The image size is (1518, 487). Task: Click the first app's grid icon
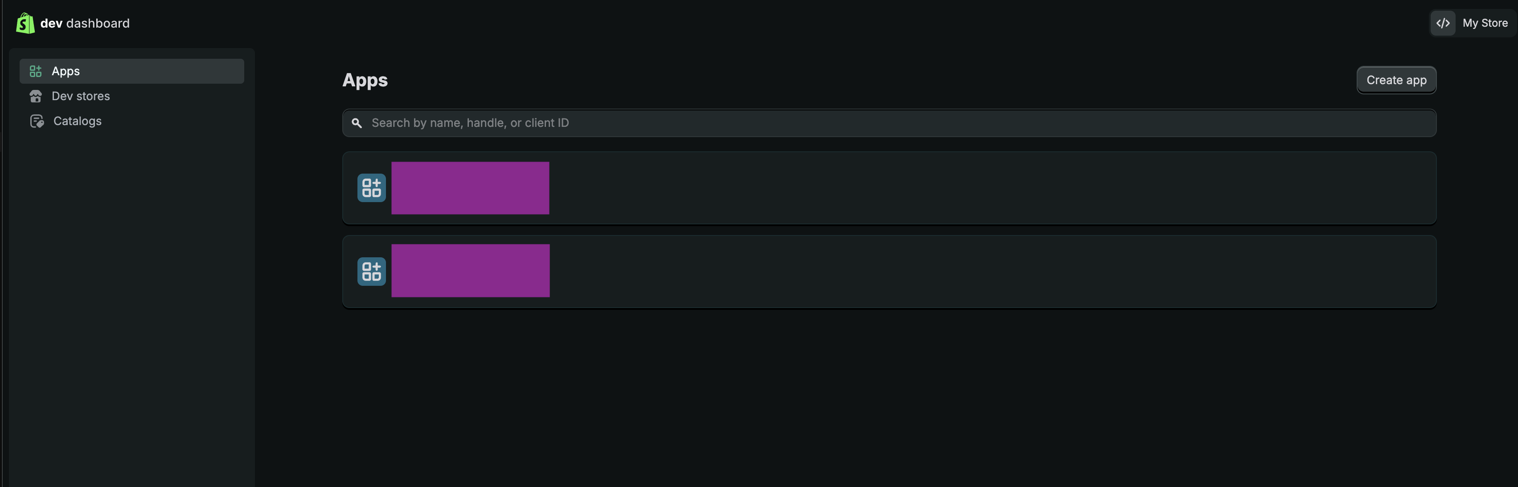[x=371, y=188]
